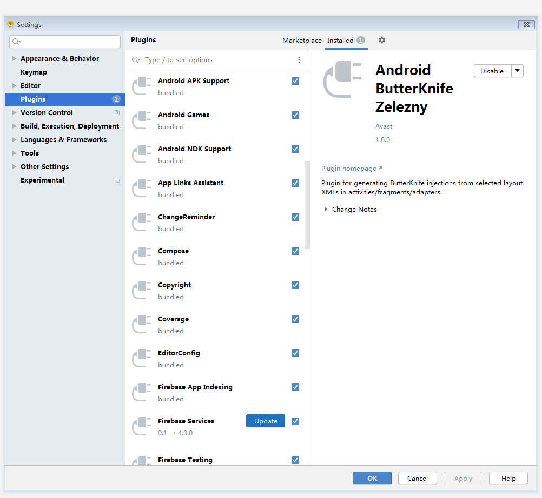542x498 pixels.
Task: Disable the ChangeReminder plugin checkbox
Action: (x=295, y=217)
